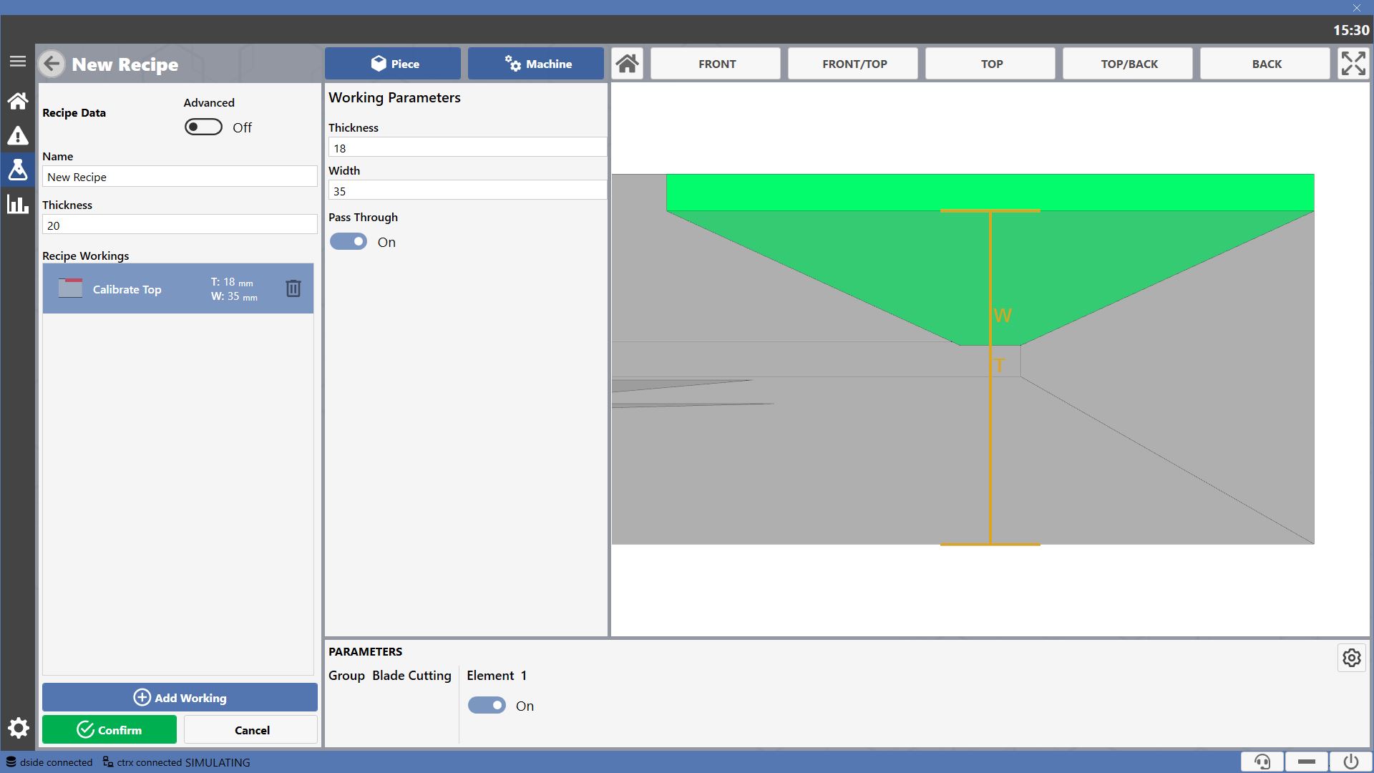Go to home in the sidebar
The height and width of the screenshot is (773, 1374).
click(x=18, y=101)
